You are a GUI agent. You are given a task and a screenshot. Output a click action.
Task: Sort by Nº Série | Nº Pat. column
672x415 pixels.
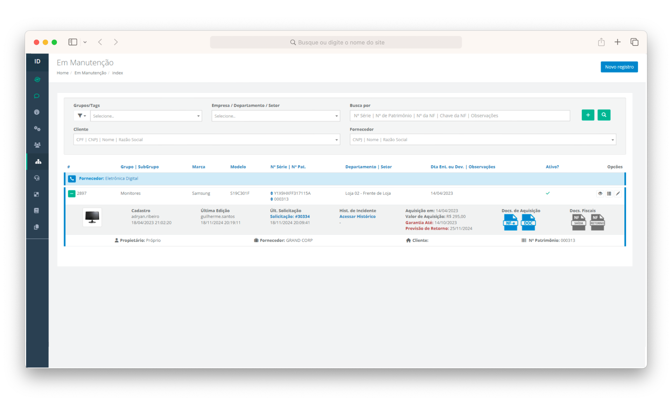[288, 167]
